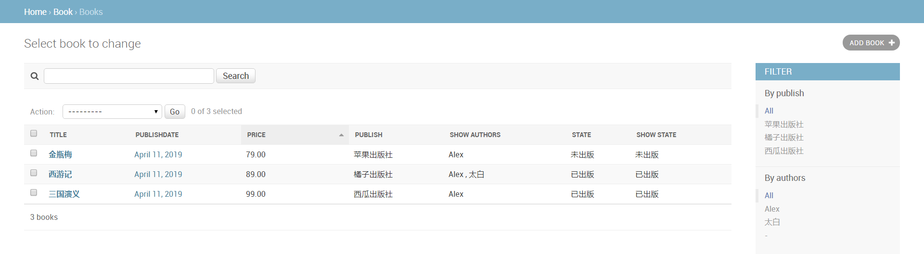Image resolution: width=924 pixels, height=254 pixels.
Task: Tick the checkbox beside 三国演义
Action: tap(34, 192)
